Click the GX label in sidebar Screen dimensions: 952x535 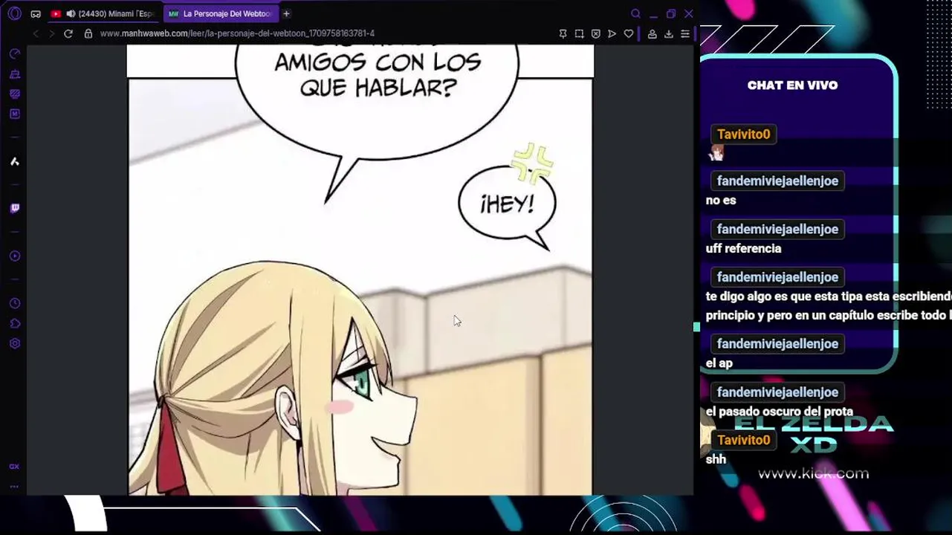tap(14, 467)
